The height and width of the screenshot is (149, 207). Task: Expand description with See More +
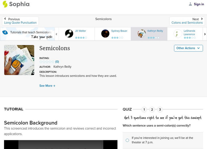pyautogui.click(x=47, y=86)
